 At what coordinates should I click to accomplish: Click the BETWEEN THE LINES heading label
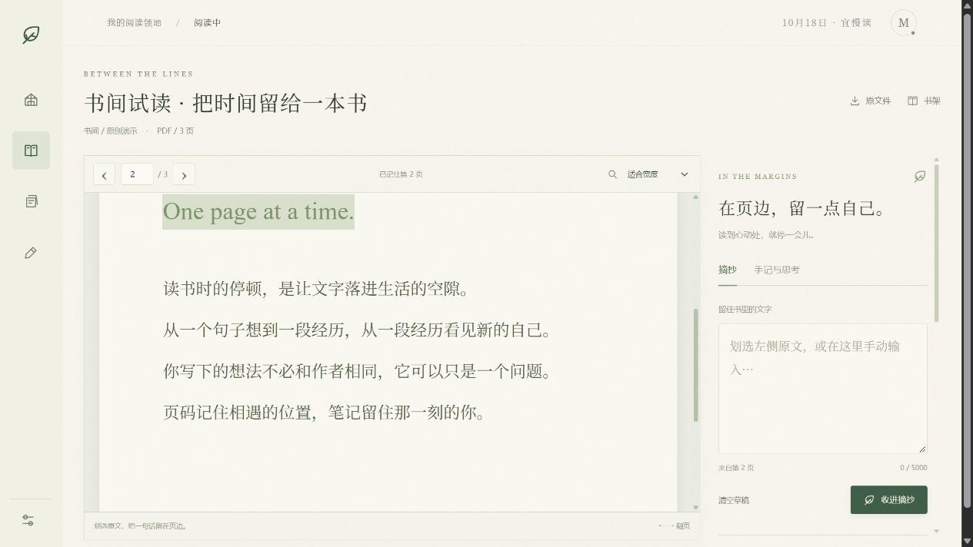(x=138, y=74)
